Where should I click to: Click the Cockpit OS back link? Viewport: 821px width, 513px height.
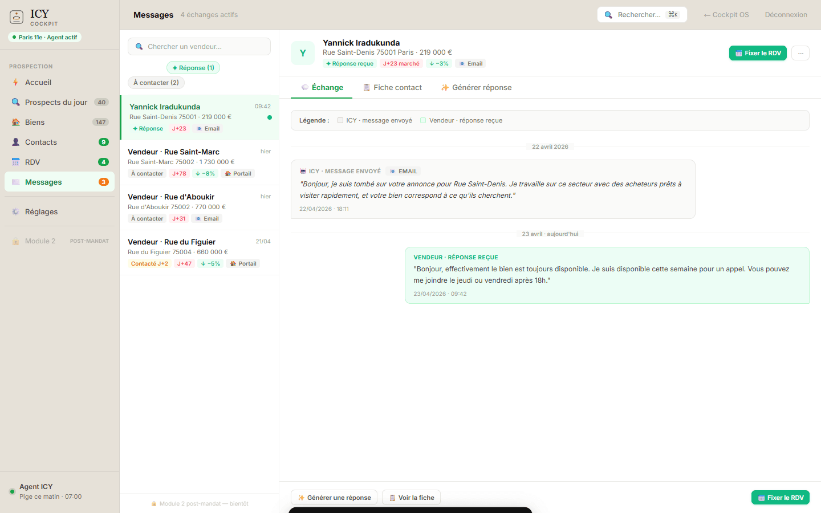click(x=726, y=15)
